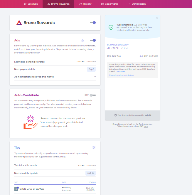Click the TYPE column header

[x=64, y=182]
